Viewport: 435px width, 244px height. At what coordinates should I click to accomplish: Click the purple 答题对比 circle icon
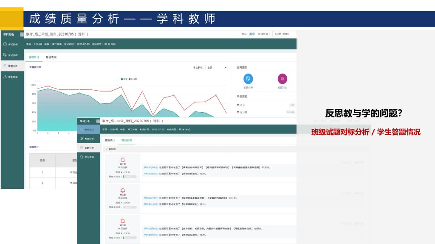pos(282,79)
